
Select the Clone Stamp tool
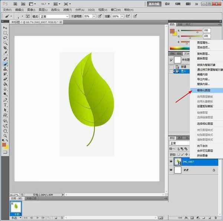[x=5, y=69]
